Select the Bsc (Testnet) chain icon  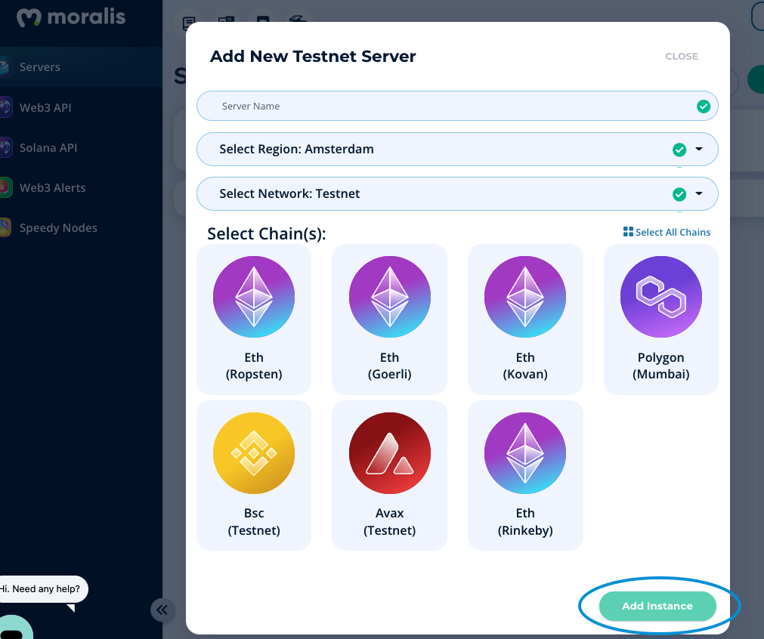click(x=254, y=453)
